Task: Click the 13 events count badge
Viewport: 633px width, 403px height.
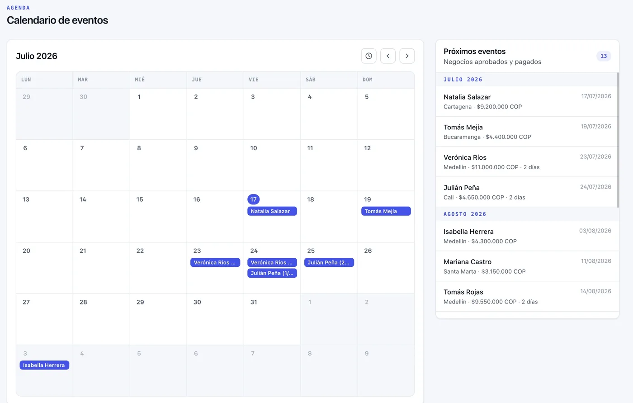Action: point(604,56)
